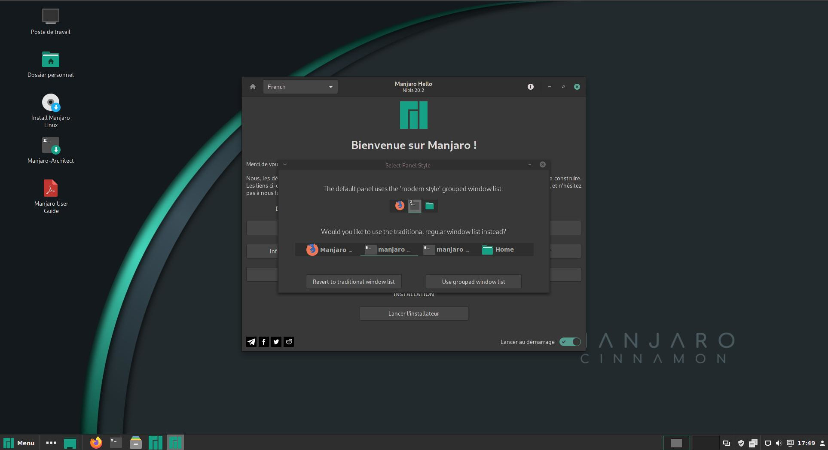Maximize the Manjaro Hello window
This screenshot has width=828, height=450.
coord(563,87)
